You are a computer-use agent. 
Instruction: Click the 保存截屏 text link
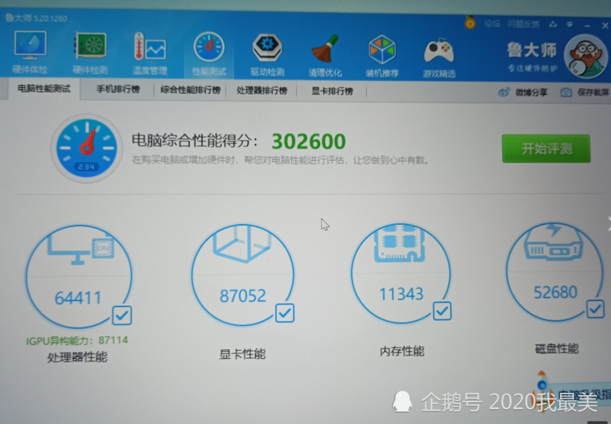593,93
